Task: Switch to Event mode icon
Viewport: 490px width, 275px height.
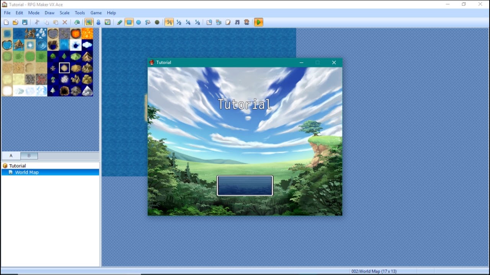Action: pos(98,23)
